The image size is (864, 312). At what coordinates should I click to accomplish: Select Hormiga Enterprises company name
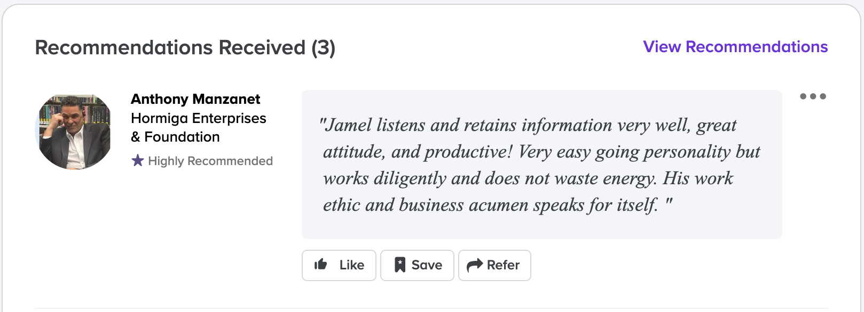point(198,118)
